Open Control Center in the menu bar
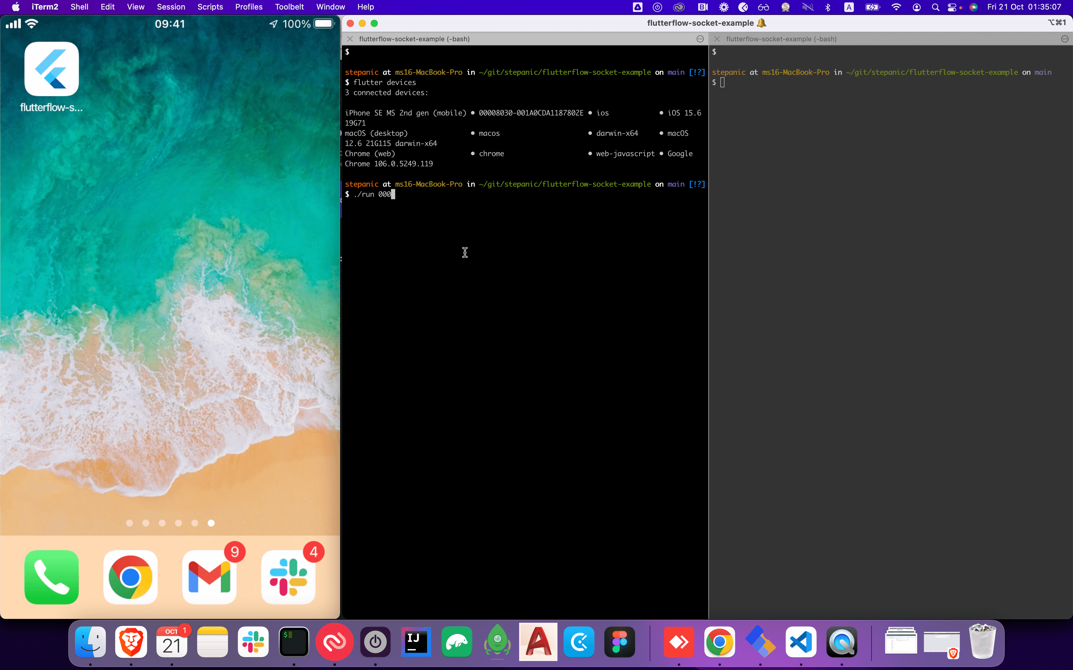The width and height of the screenshot is (1073, 670). point(951,7)
